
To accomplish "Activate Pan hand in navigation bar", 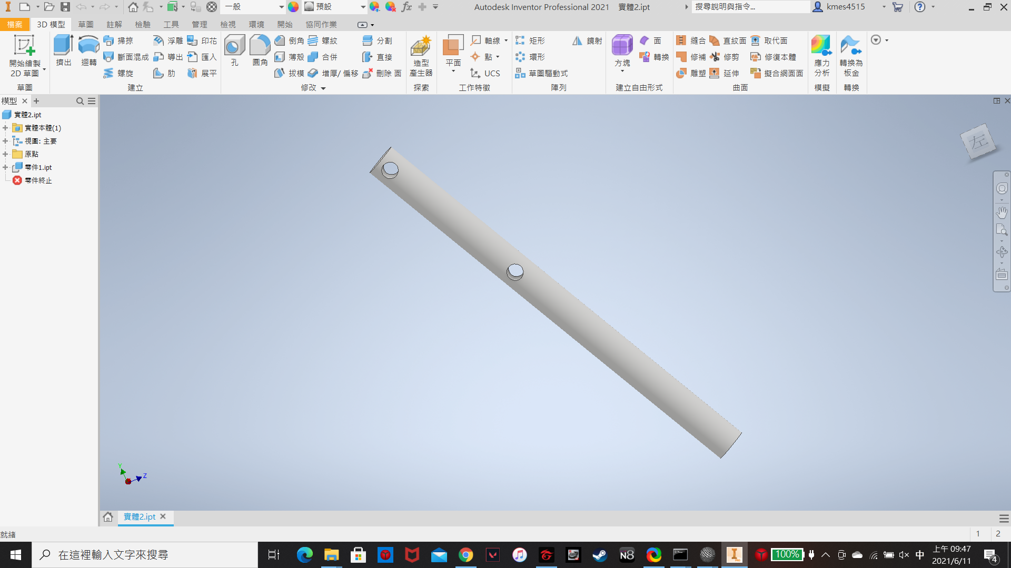I will click(1002, 212).
